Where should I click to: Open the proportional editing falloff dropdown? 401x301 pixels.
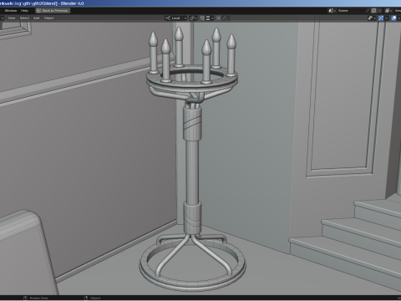tap(226, 18)
